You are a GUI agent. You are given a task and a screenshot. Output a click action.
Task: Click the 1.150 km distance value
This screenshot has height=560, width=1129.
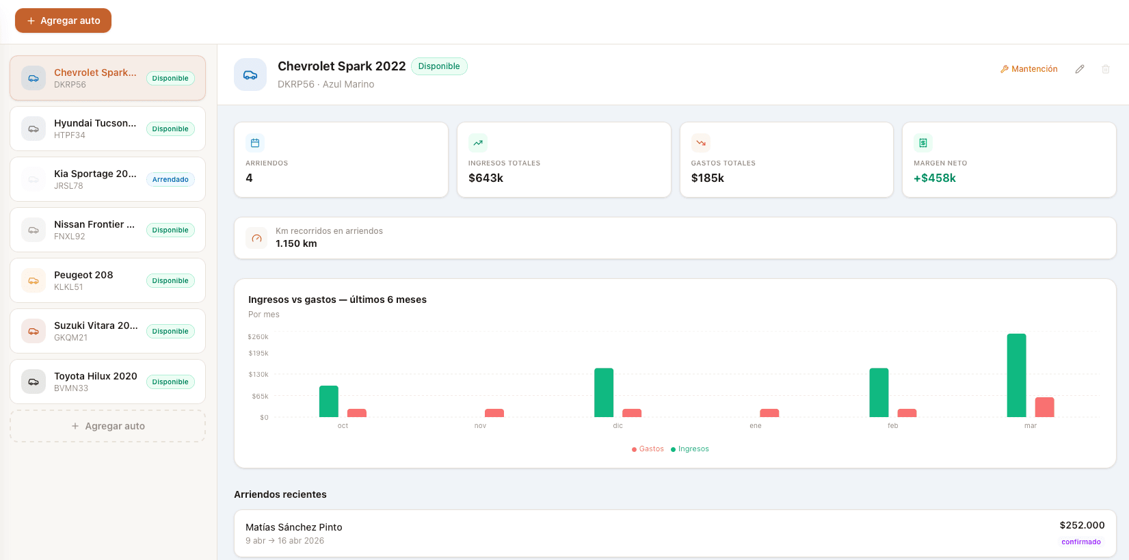296,243
